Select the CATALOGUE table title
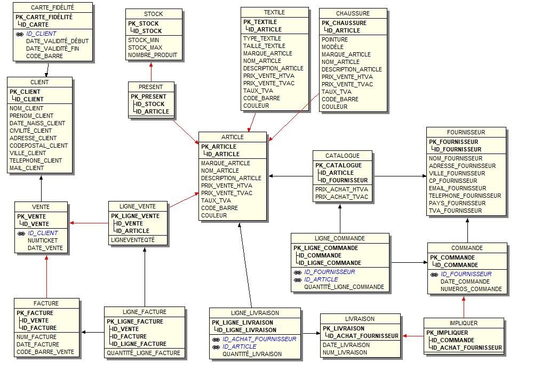 [x=343, y=156]
